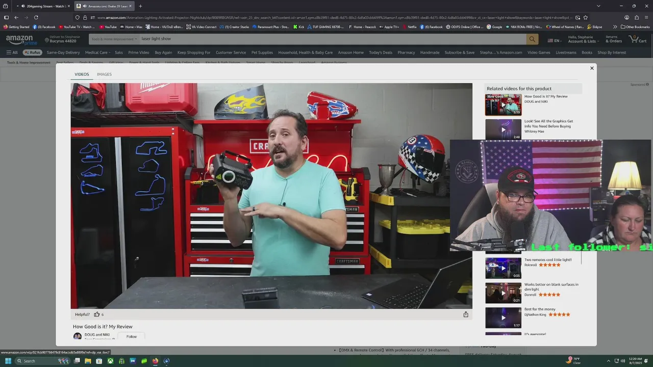Open the Pet Supplies nav link
This screenshot has height=367, width=653.
click(262, 53)
